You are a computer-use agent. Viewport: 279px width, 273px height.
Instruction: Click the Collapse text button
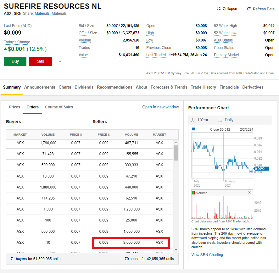[230, 9]
